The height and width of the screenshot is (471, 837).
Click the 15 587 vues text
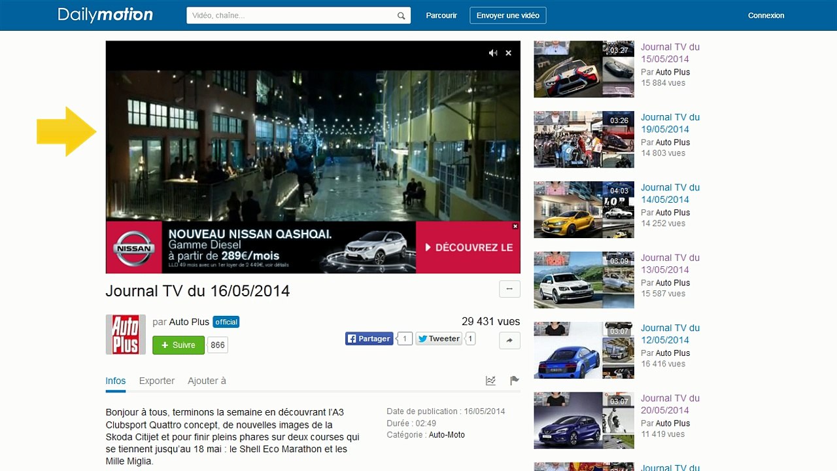(663, 294)
